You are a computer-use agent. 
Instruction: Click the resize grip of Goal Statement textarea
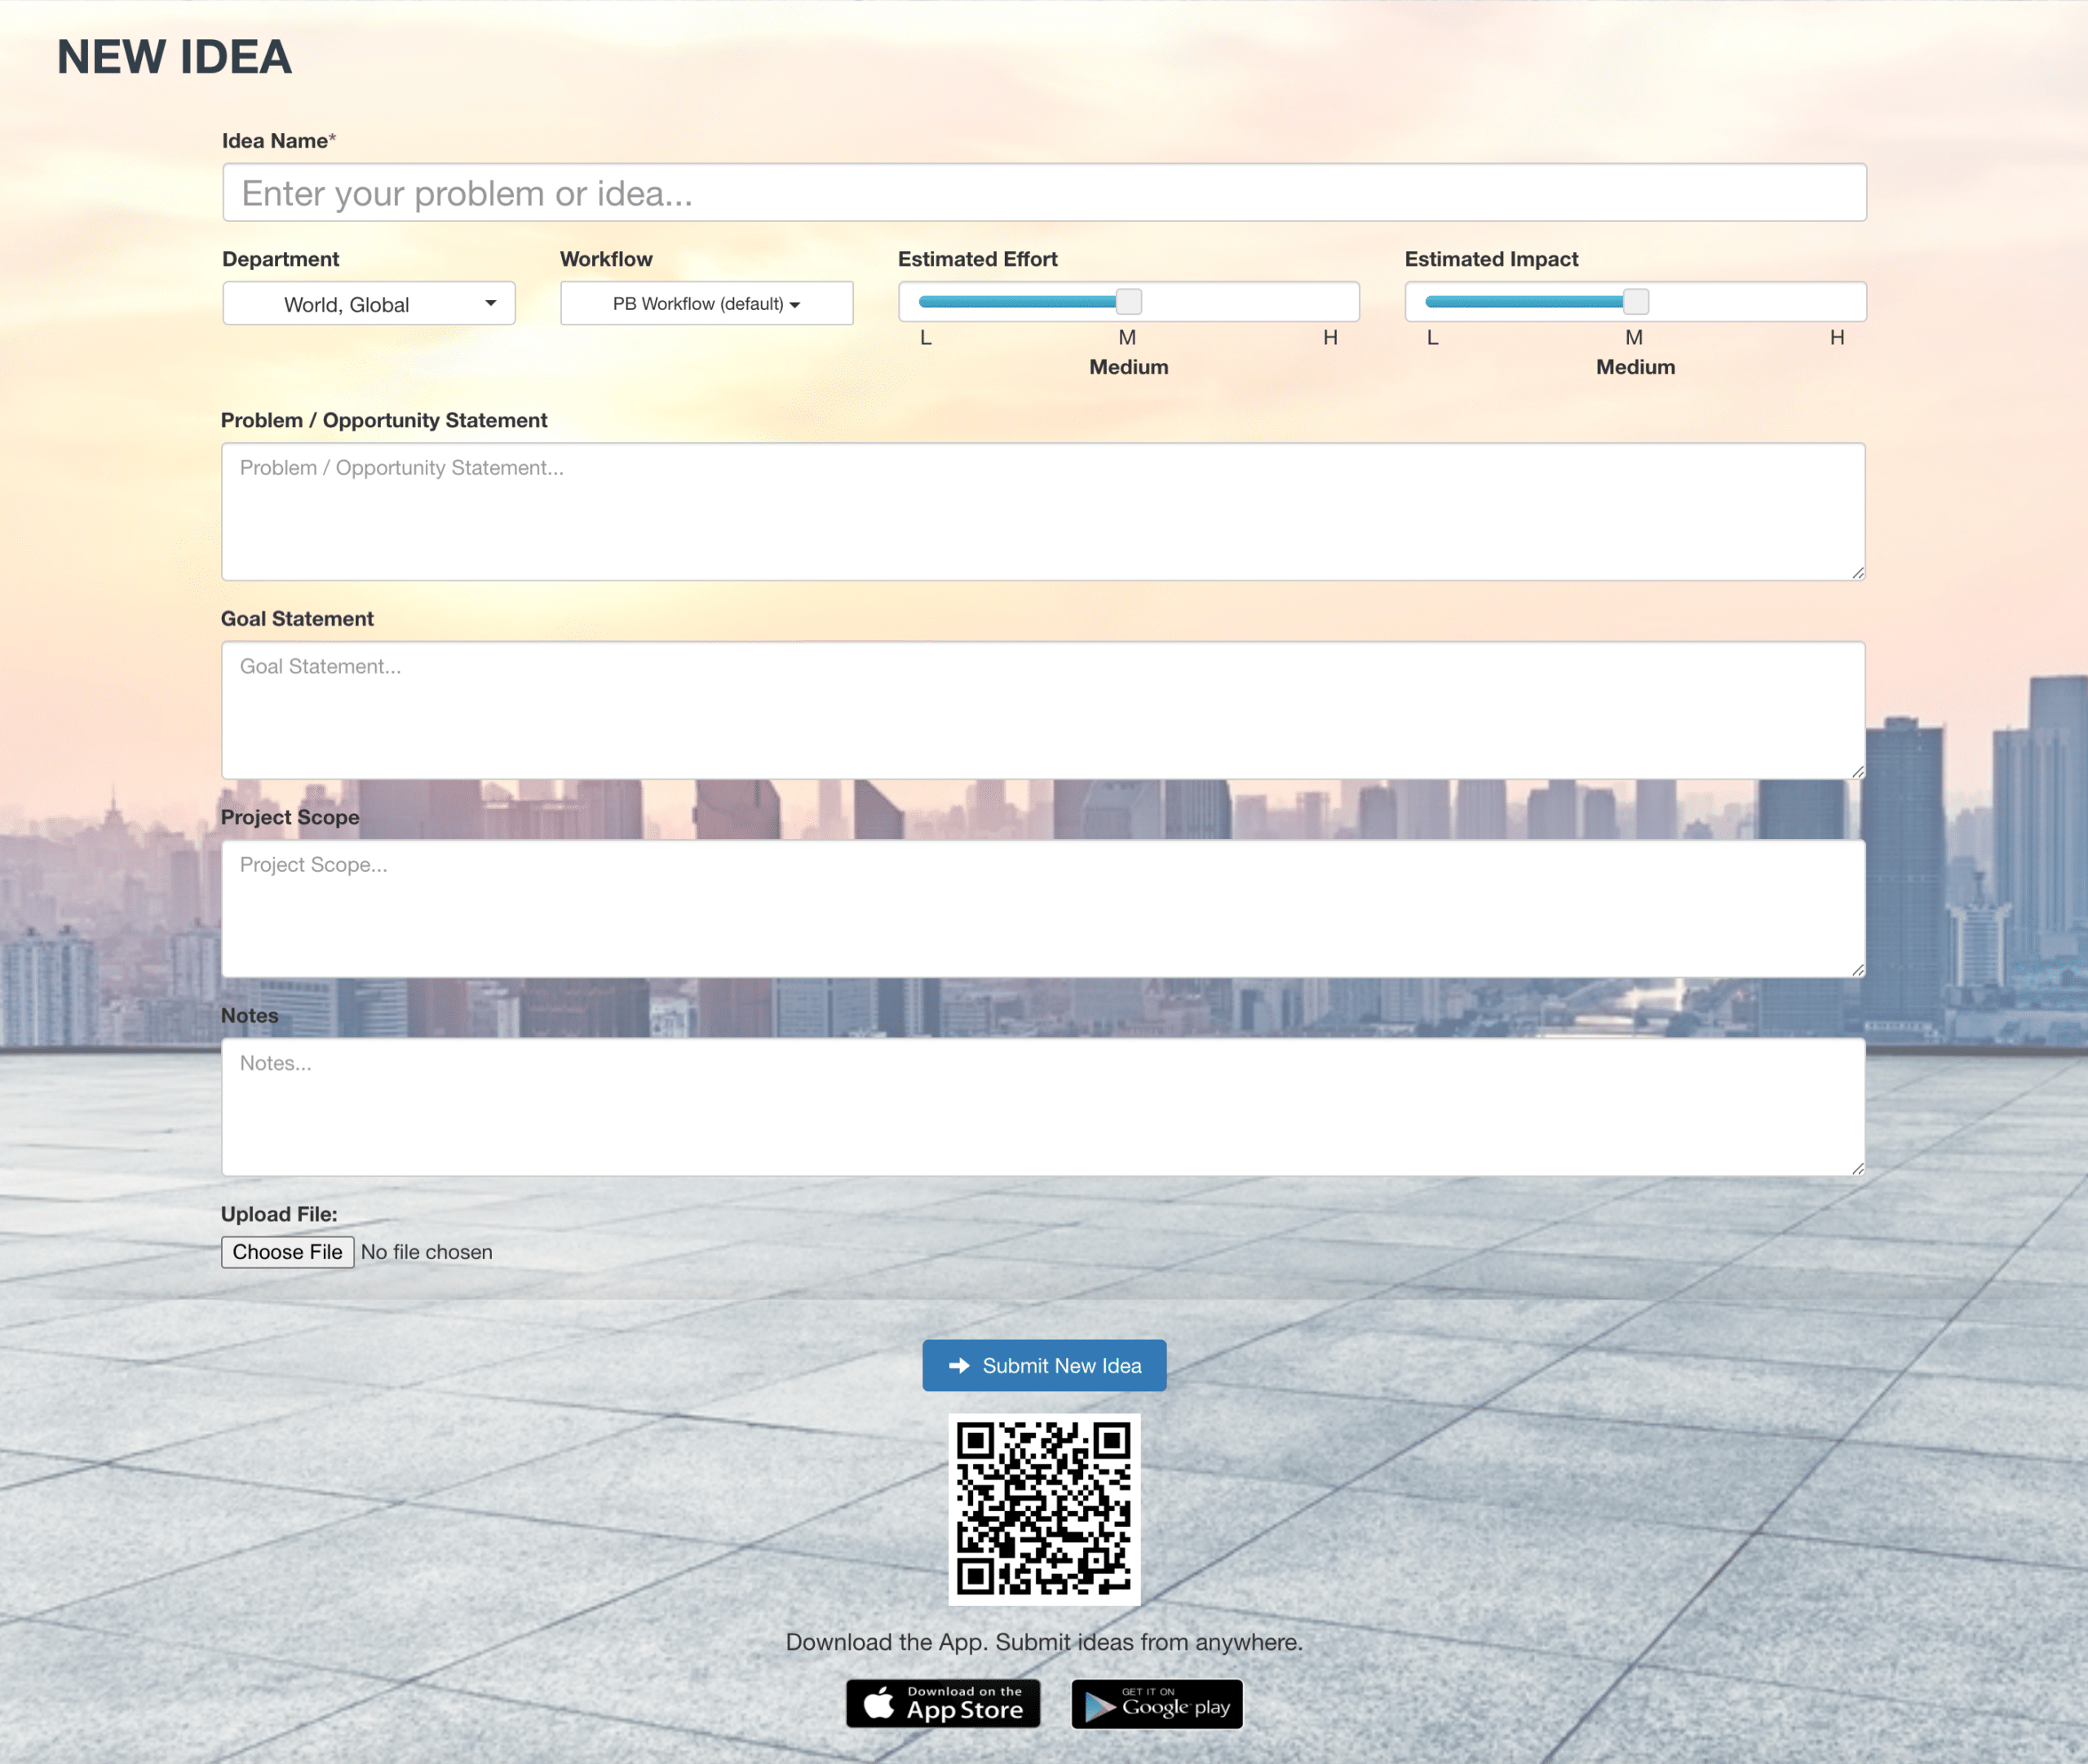(x=1858, y=772)
